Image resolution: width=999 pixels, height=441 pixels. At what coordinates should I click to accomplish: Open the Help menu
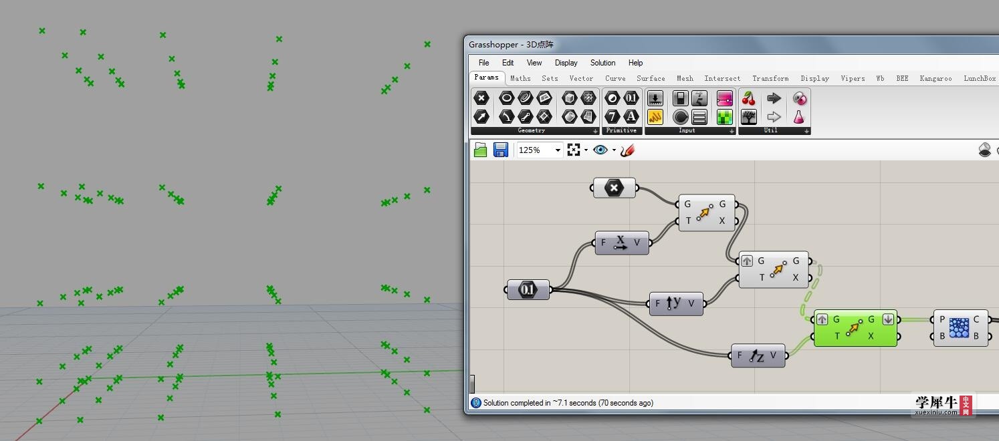tap(635, 63)
